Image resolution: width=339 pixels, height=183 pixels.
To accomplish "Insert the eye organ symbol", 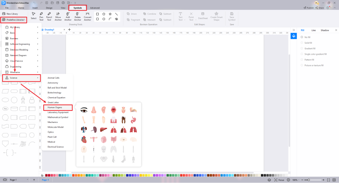I will (x=84, y=110).
